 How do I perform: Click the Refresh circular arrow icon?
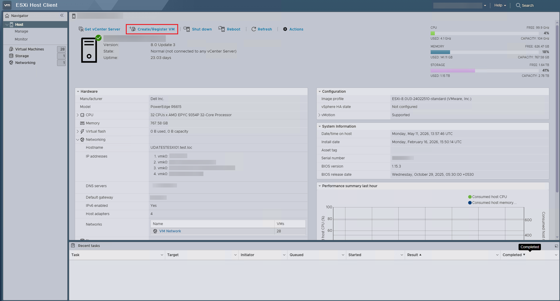point(254,29)
